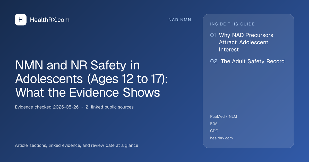The width and height of the screenshot is (309, 162).
Task: Open section 01 Why NAD Precursors Attract Adolescent Interest
Action: 242,42
